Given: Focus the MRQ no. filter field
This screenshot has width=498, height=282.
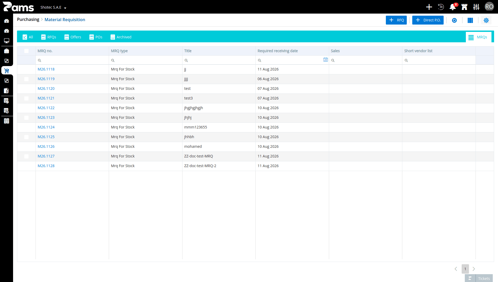Looking at the screenshot, I should (x=72, y=60).
